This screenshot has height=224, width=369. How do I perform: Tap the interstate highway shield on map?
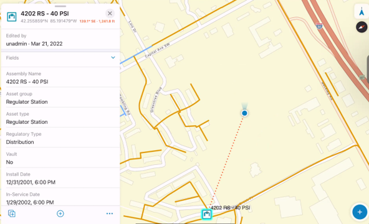(319, 26)
